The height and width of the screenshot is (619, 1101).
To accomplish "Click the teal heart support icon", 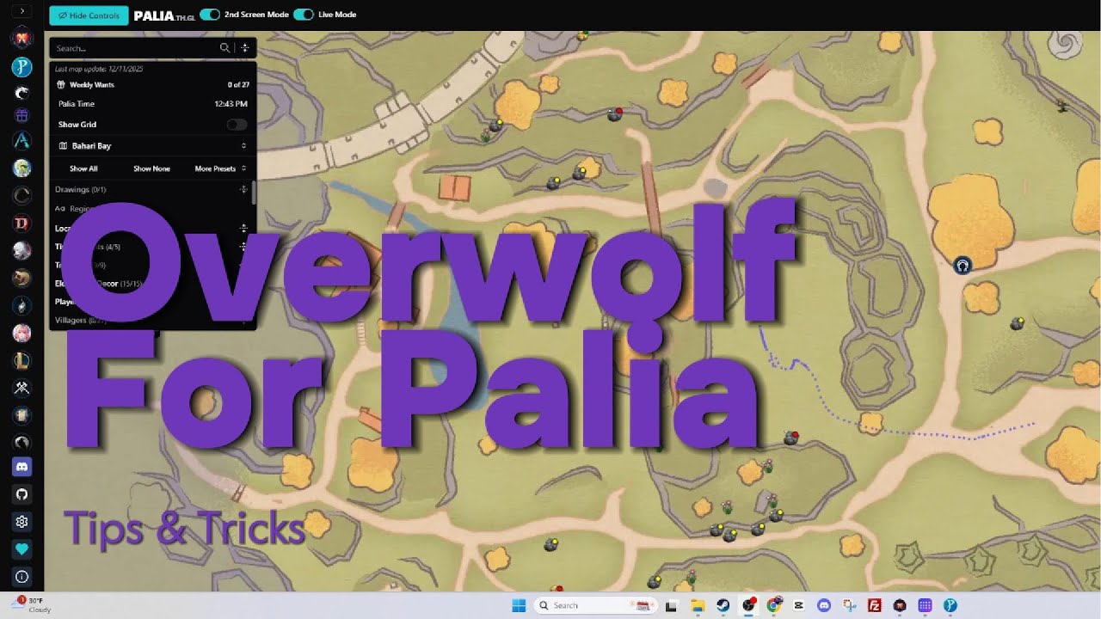I will coord(22,549).
